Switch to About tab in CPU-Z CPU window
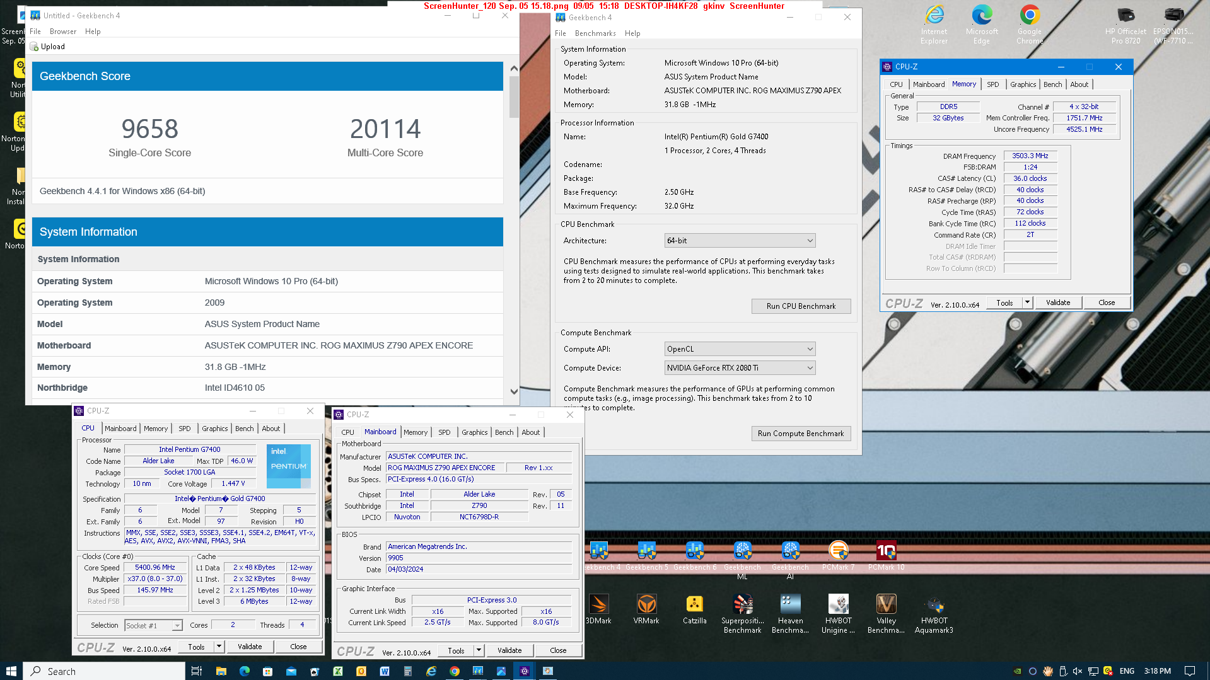The height and width of the screenshot is (680, 1210). [x=271, y=429]
